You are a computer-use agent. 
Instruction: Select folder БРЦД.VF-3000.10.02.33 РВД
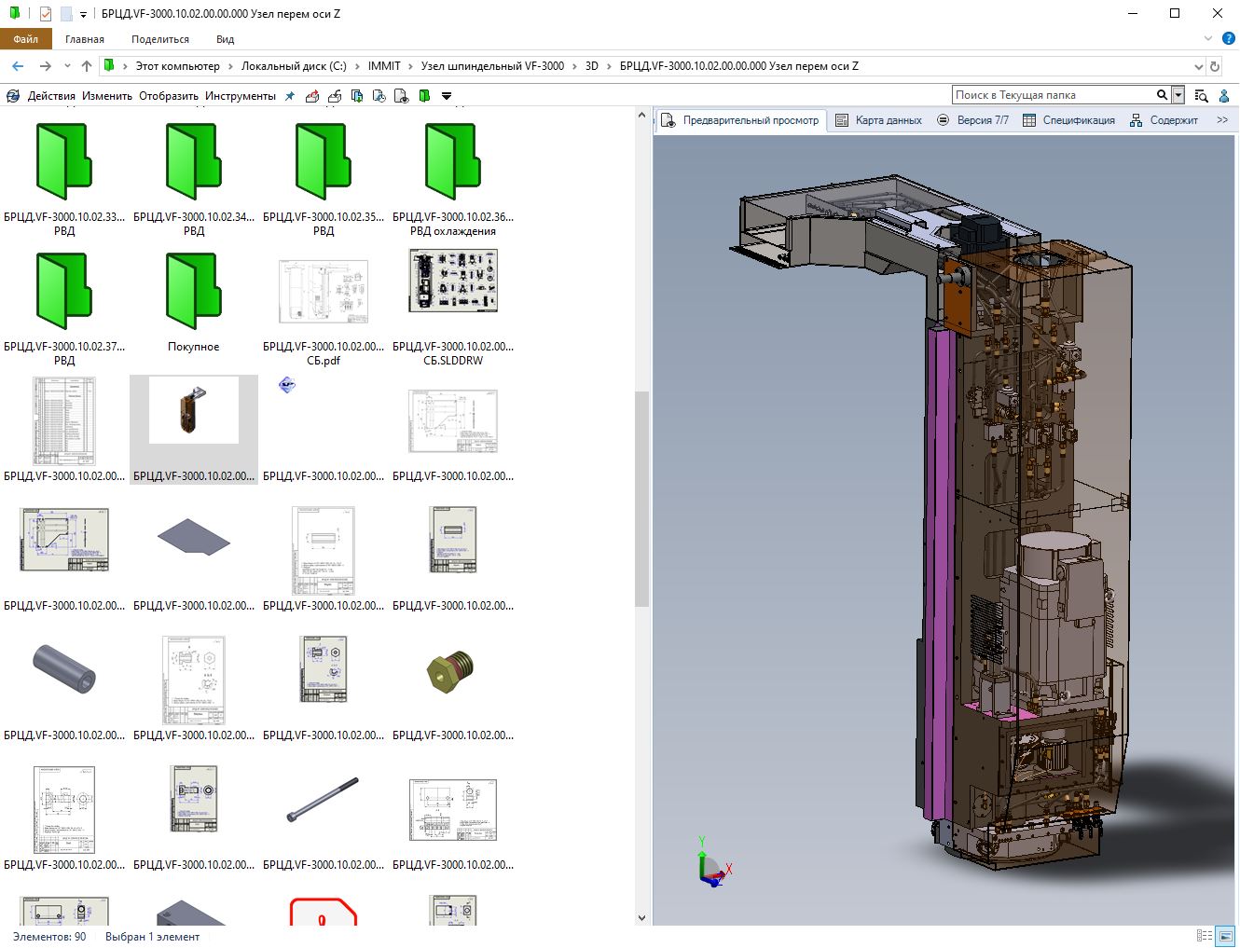coord(64,176)
